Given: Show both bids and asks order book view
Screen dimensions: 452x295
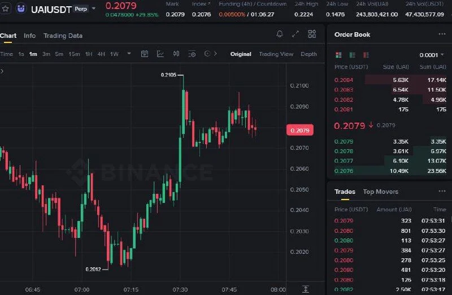Looking at the screenshot, I should (x=338, y=55).
